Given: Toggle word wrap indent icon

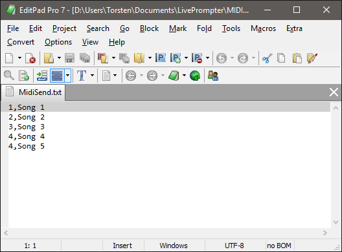Looking at the screenshot, I should [42, 76].
